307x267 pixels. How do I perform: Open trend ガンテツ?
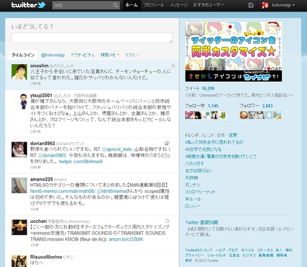tap(193, 185)
